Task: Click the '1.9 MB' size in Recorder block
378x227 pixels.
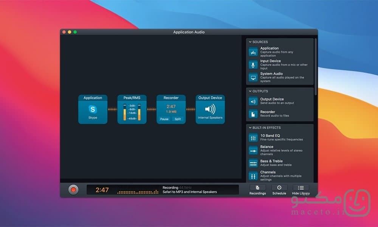Action: (171, 112)
